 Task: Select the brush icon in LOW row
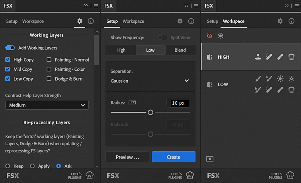tap(258, 79)
